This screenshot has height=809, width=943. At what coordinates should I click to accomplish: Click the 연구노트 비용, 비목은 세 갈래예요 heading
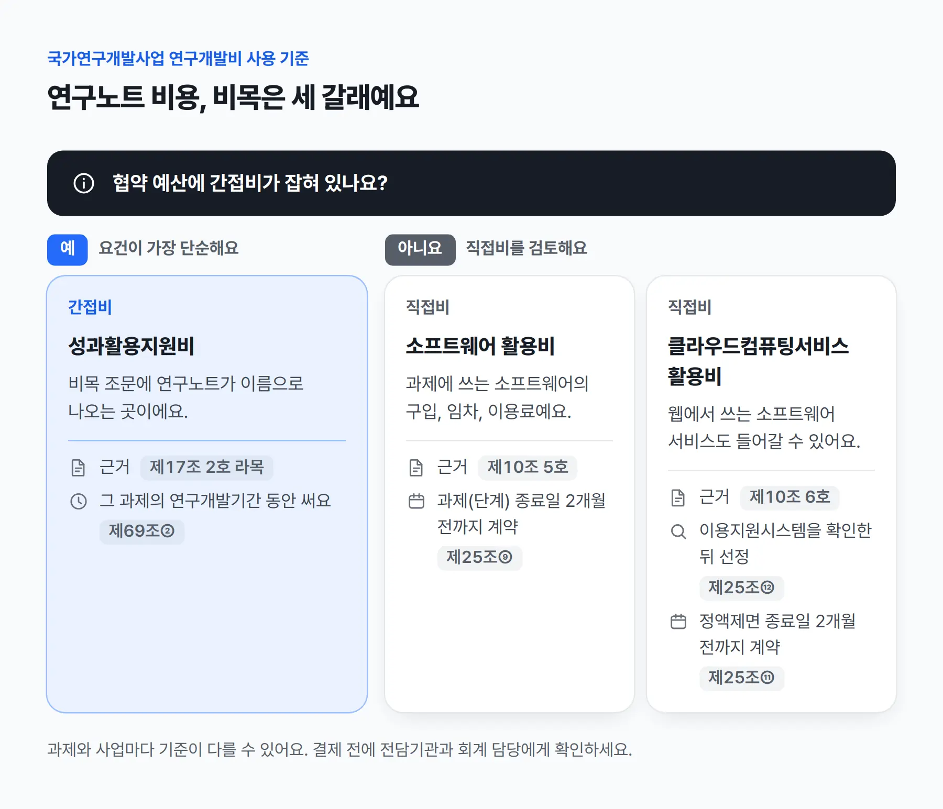coord(233,97)
